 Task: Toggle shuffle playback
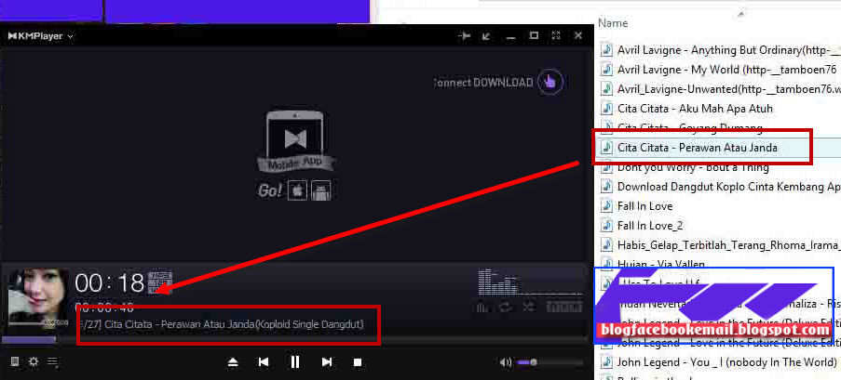(528, 307)
